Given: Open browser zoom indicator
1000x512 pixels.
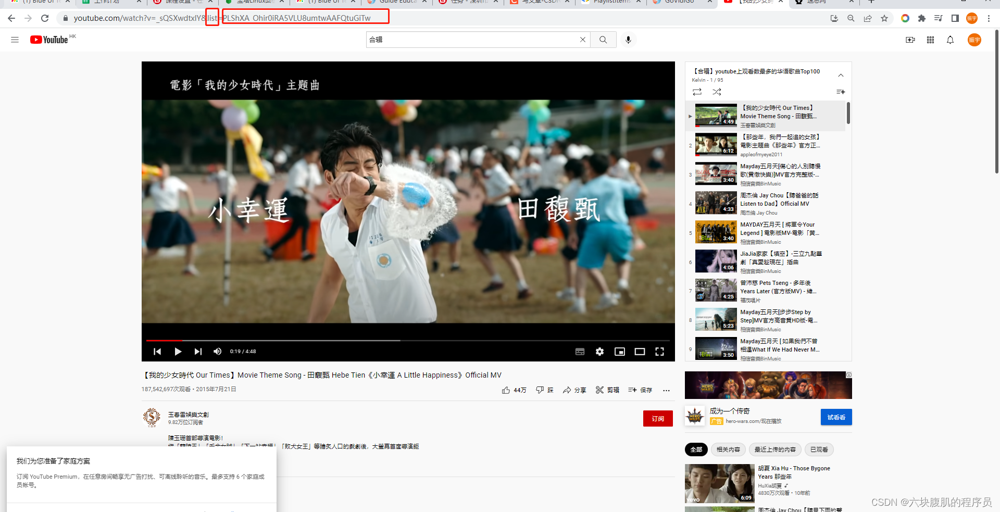Looking at the screenshot, I should pyautogui.click(x=851, y=18).
